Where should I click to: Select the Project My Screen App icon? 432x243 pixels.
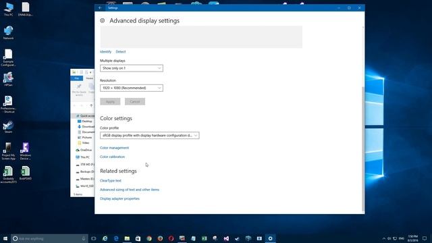coord(8,151)
